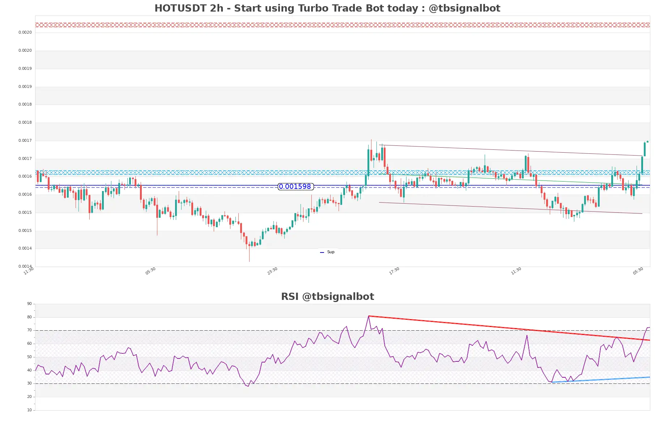Click the RSI axis value 40
Screen dimensions: 655x437
pyautogui.click(x=29, y=370)
